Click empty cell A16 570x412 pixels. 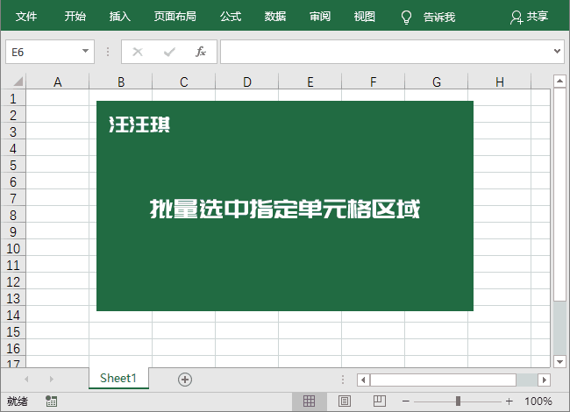point(57,348)
